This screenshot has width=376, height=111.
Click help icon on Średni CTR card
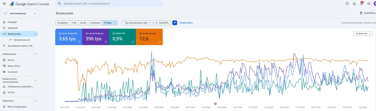click(x=133, y=42)
